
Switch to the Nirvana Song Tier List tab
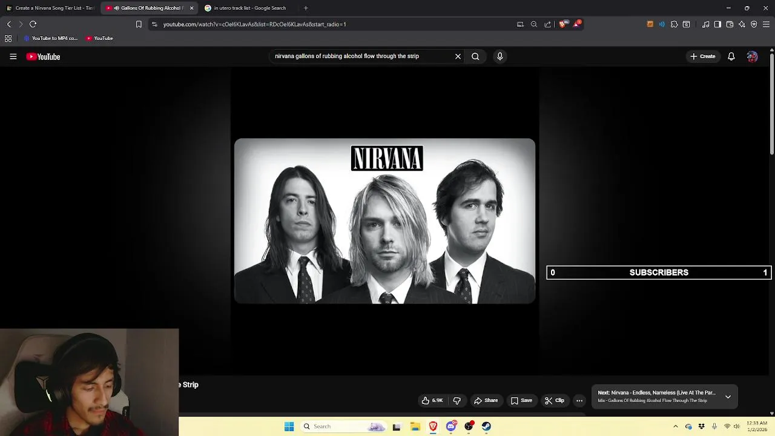coord(50,8)
